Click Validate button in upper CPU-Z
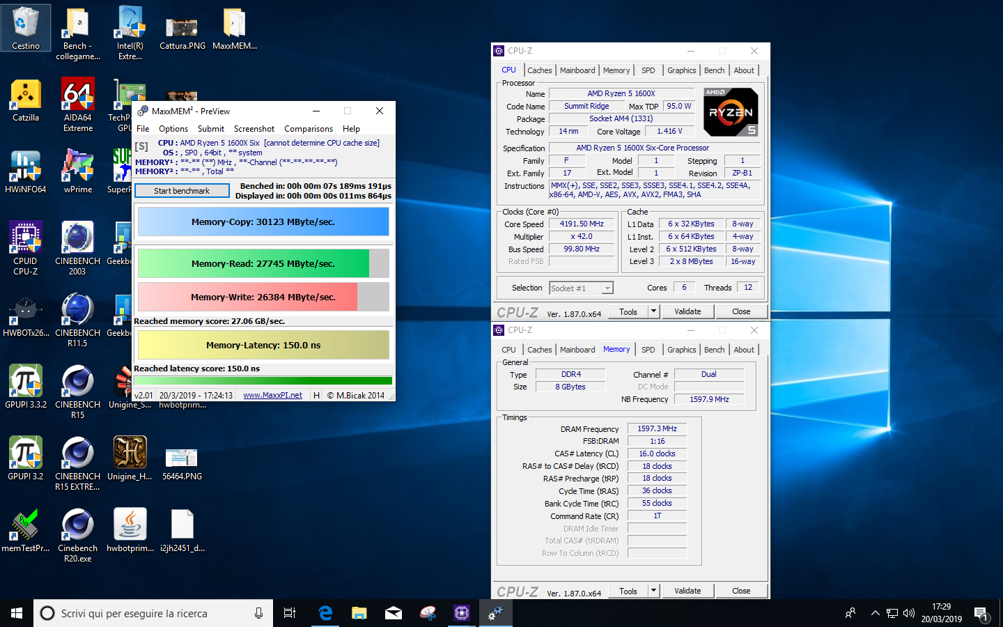Image resolution: width=1003 pixels, height=627 pixels. click(687, 311)
